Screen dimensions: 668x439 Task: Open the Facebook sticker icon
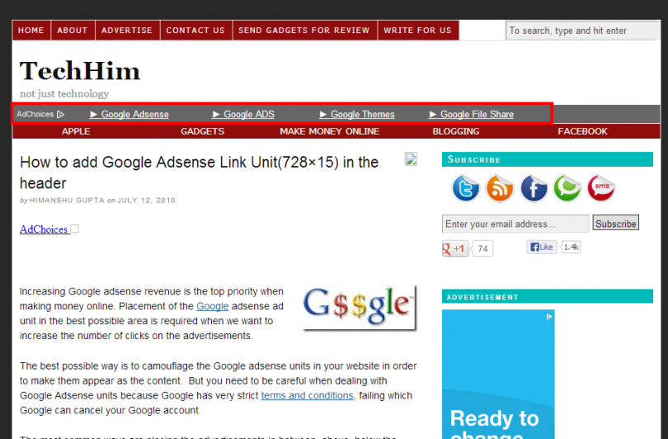(534, 187)
